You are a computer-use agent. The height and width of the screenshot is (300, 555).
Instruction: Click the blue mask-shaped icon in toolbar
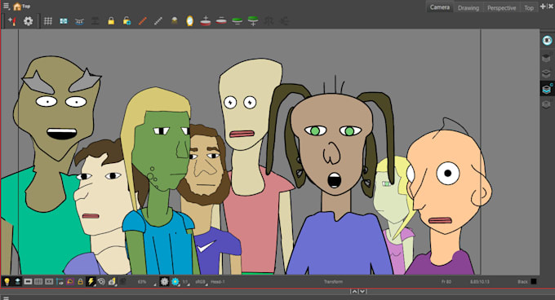pyautogui.click(x=79, y=21)
